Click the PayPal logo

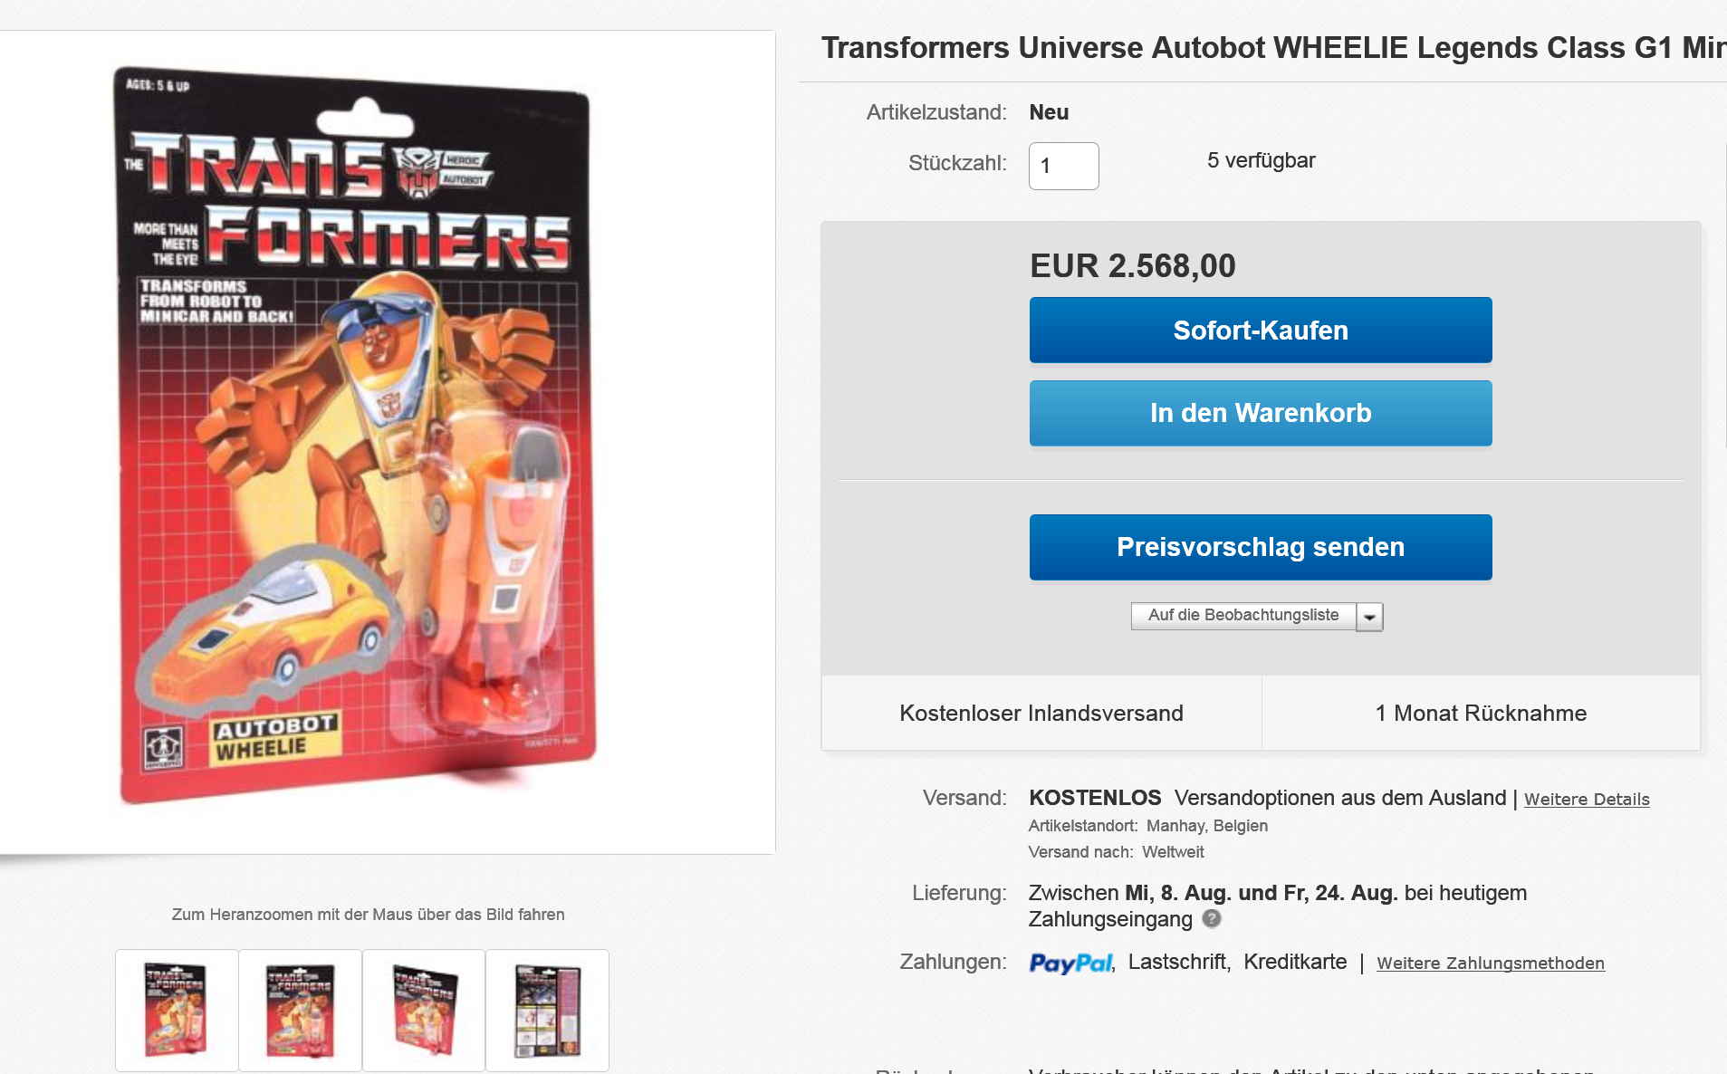point(1070,963)
